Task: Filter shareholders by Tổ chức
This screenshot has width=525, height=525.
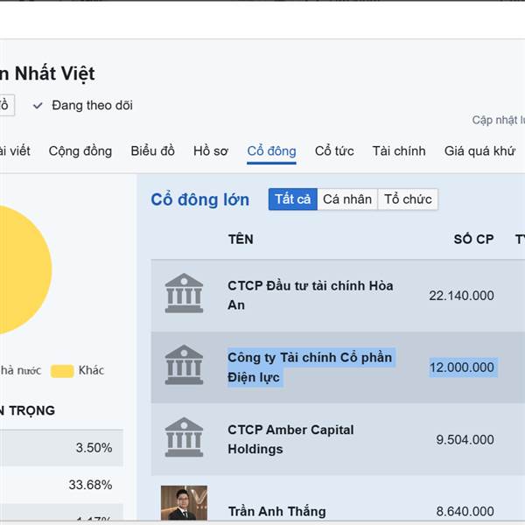Action: tap(408, 199)
